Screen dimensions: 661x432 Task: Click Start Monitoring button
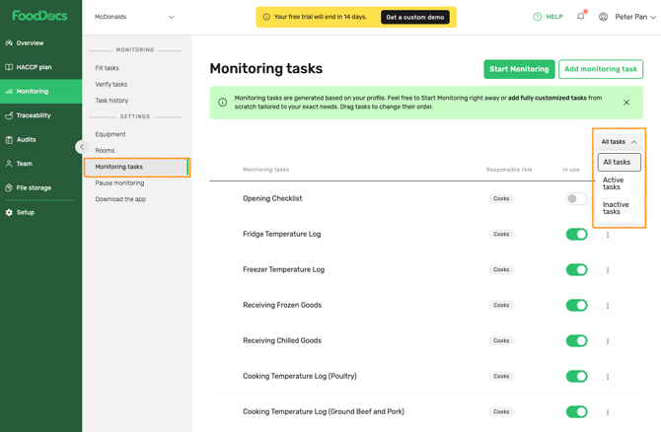pos(519,69)
